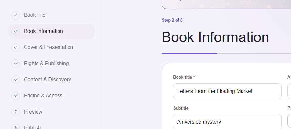Click the Book title input field
The width and height of the screenshot is (291, 129).
tap(227, 91)
